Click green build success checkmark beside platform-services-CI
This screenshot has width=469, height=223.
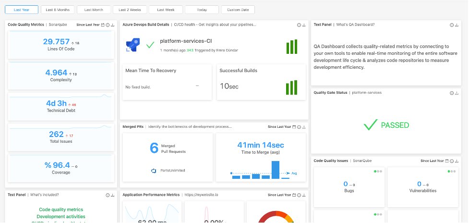(x=150, y=45)
